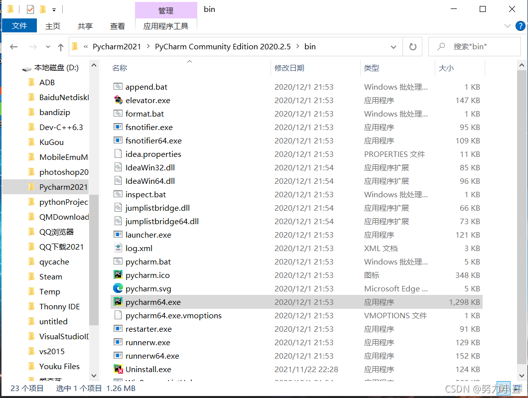Click the launcher.exe file icon
The width and height of the screenshot is (528, 398).
118,235
